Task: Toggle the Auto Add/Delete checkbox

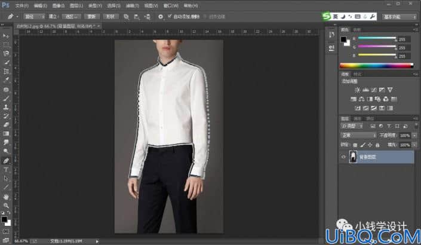Action: coord(170,16)
